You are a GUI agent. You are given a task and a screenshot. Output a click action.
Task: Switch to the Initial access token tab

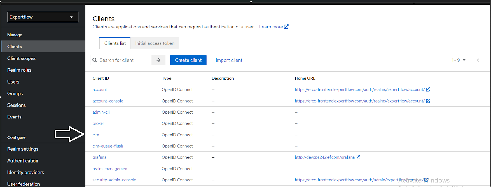point(155,43)
